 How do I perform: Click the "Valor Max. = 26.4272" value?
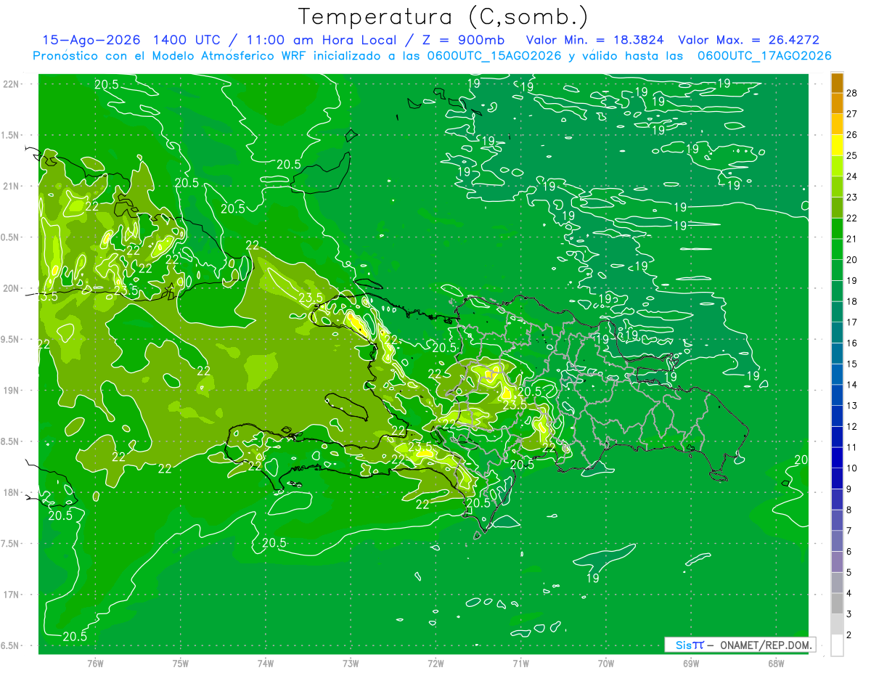[748, 40]
